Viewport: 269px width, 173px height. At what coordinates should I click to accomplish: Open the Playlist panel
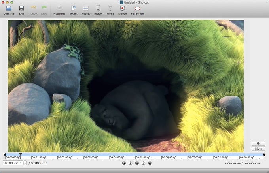pyautogui.click(x=86, y=10)
